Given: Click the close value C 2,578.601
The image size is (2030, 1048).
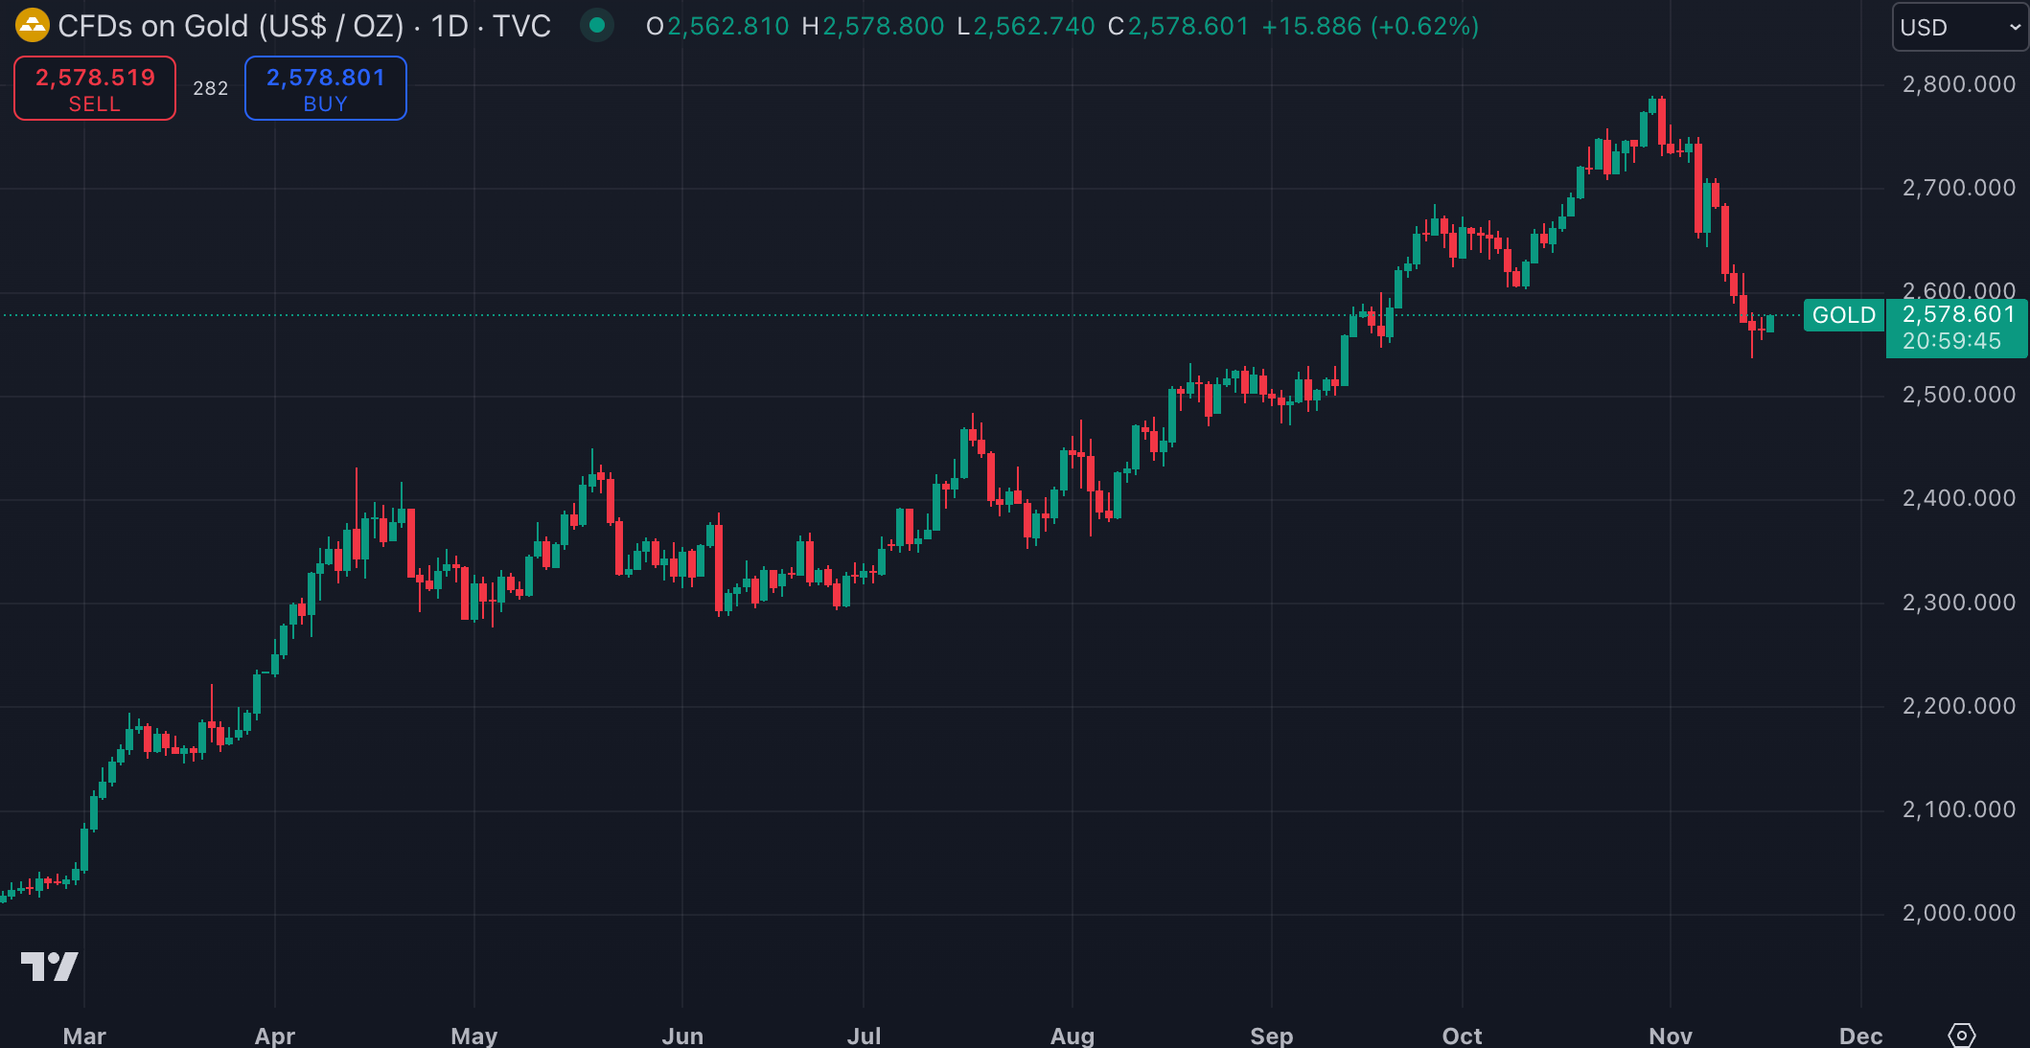Looking at the screenshot, I should pos(1179,27).
